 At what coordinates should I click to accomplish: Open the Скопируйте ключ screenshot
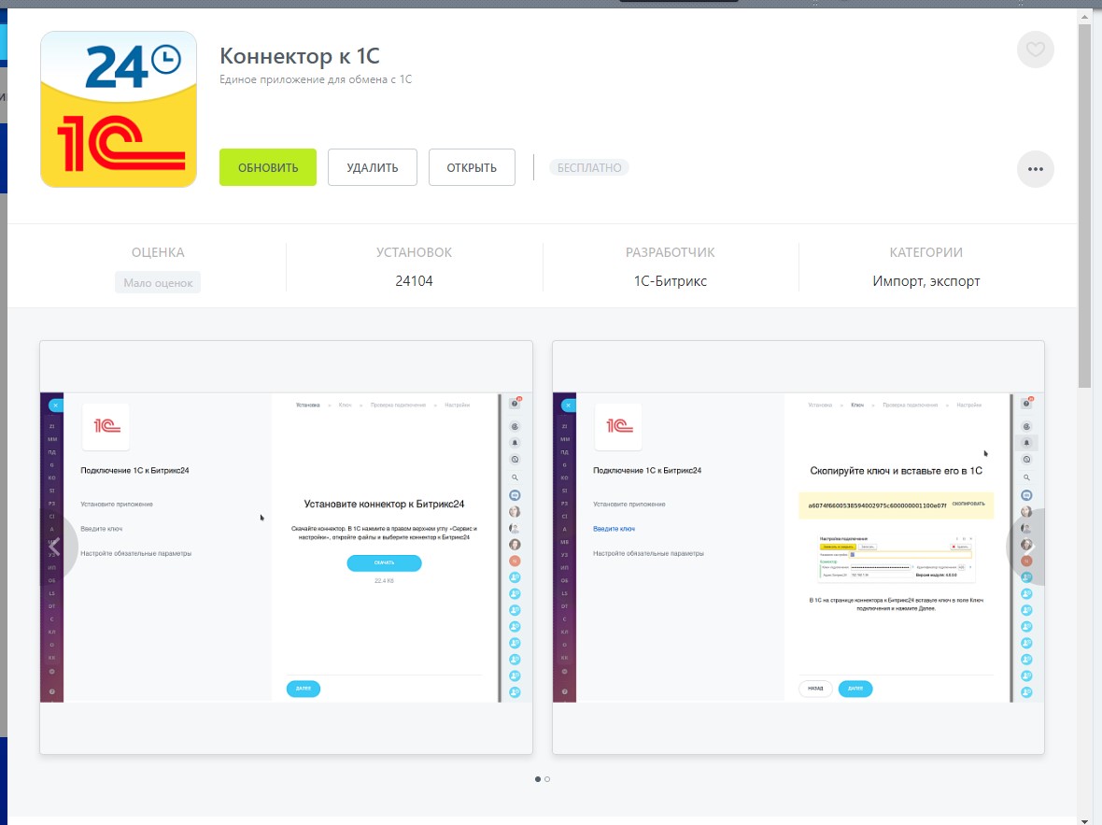[798, 548]
